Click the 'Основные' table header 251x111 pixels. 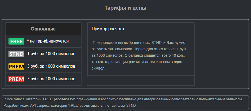(43, 29)
